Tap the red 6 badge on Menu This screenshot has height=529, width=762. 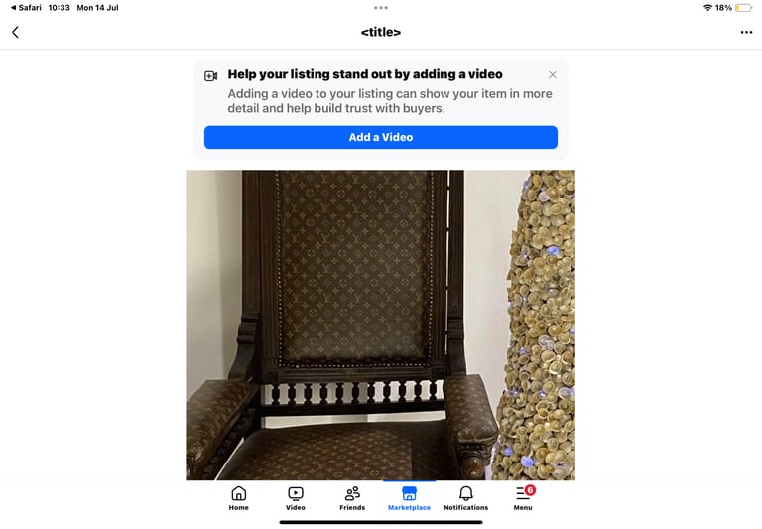530,490
